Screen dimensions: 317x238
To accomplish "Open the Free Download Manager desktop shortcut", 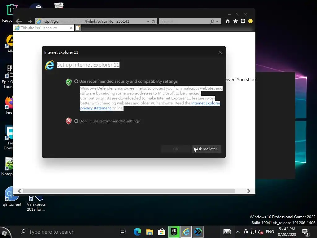I will 8,138.
